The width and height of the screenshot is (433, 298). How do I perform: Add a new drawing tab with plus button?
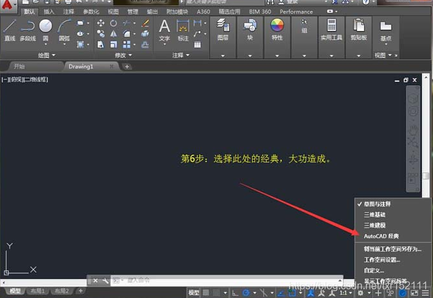pyautogui.click(x=127, y=66)
